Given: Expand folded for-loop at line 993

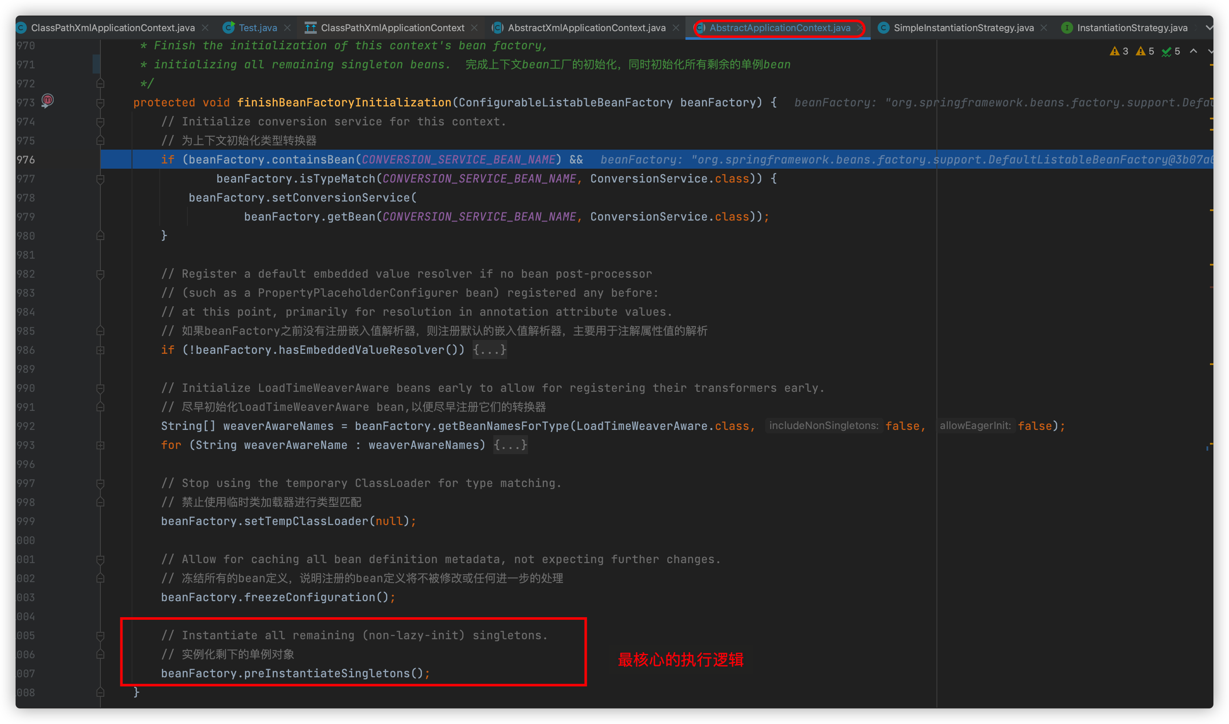Looking at the screenshot, I should (100, 445).
